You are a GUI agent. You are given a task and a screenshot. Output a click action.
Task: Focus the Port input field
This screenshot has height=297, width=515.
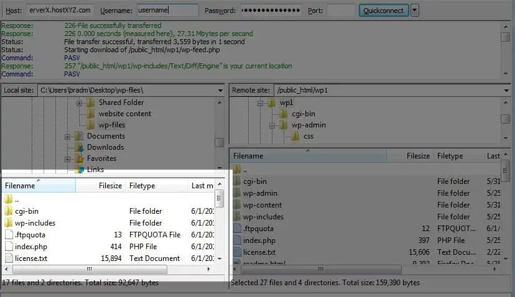[x=341, y=10]
